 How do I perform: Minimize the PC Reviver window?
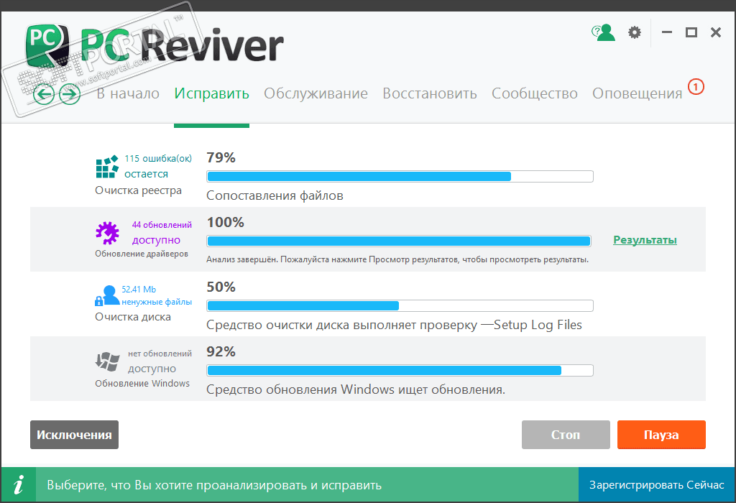point(667,32)
